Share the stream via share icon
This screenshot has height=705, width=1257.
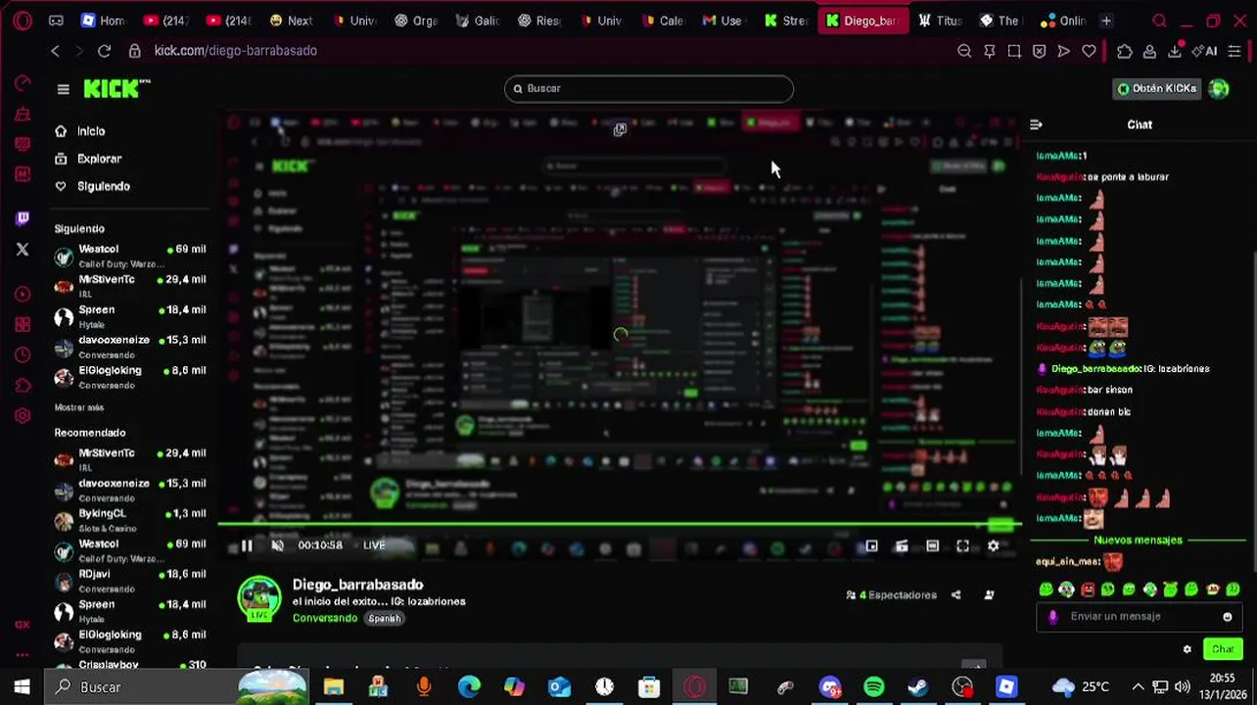click(955, 595)
